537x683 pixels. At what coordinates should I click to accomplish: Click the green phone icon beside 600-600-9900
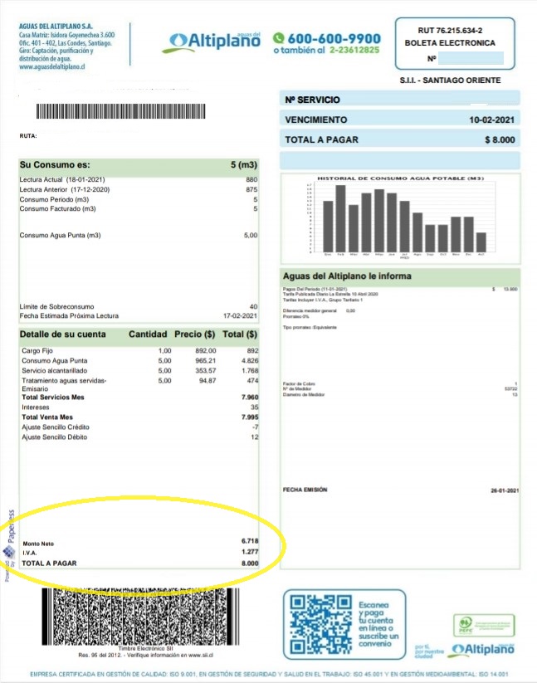[279, 38]
